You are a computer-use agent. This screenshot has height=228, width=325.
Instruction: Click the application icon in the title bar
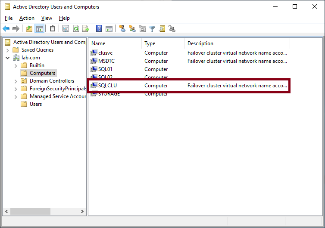point(7,7)
